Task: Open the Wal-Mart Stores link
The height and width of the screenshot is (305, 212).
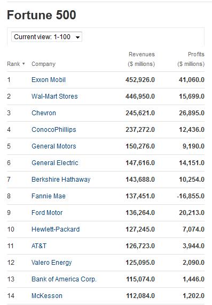Action: click(54, 96)
